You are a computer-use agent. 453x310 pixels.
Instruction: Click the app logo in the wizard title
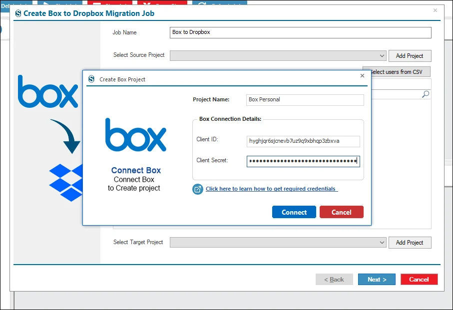(18, 13)
